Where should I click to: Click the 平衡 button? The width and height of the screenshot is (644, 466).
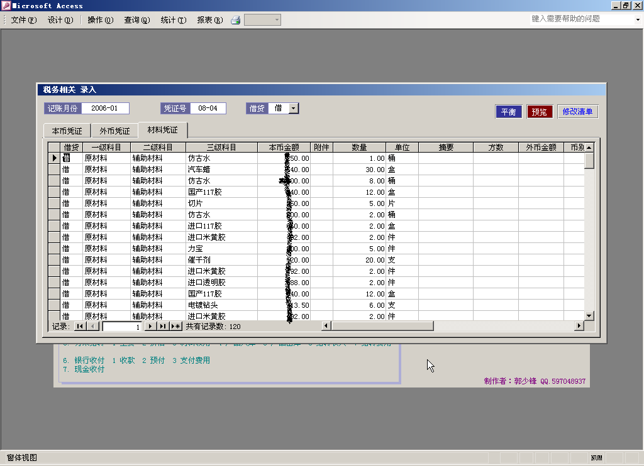click(x=508, y=112)
